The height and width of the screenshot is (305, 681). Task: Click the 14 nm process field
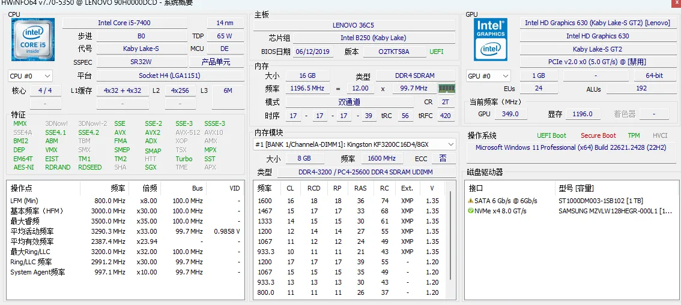[x=225, y=23]
